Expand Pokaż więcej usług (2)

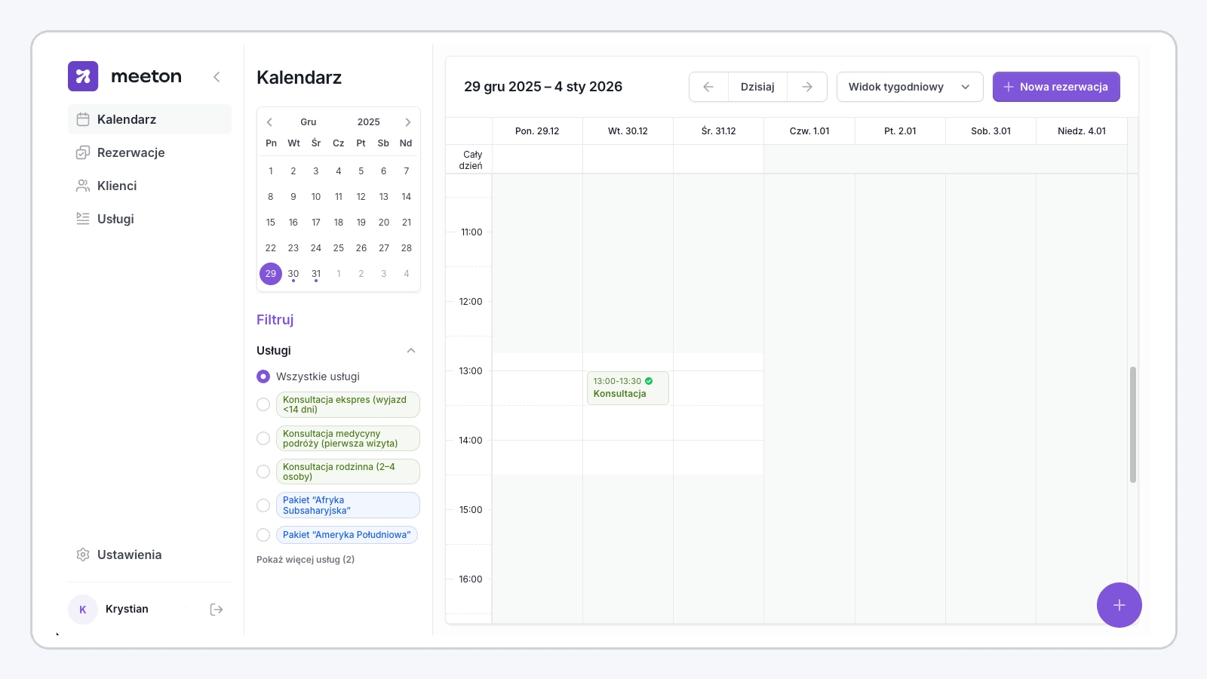306,560
